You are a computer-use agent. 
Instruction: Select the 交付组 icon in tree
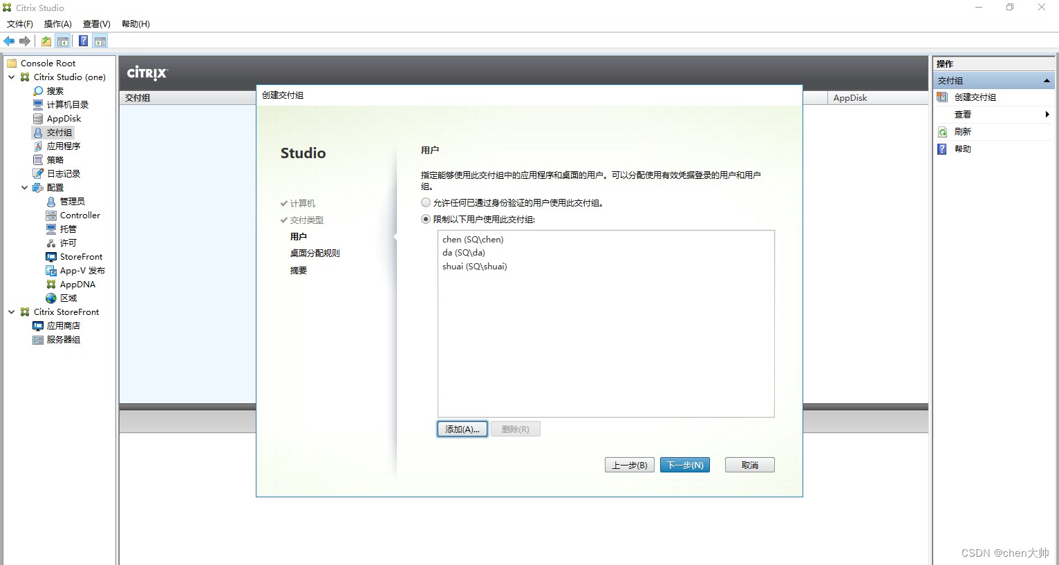click(x=38, y=133)
